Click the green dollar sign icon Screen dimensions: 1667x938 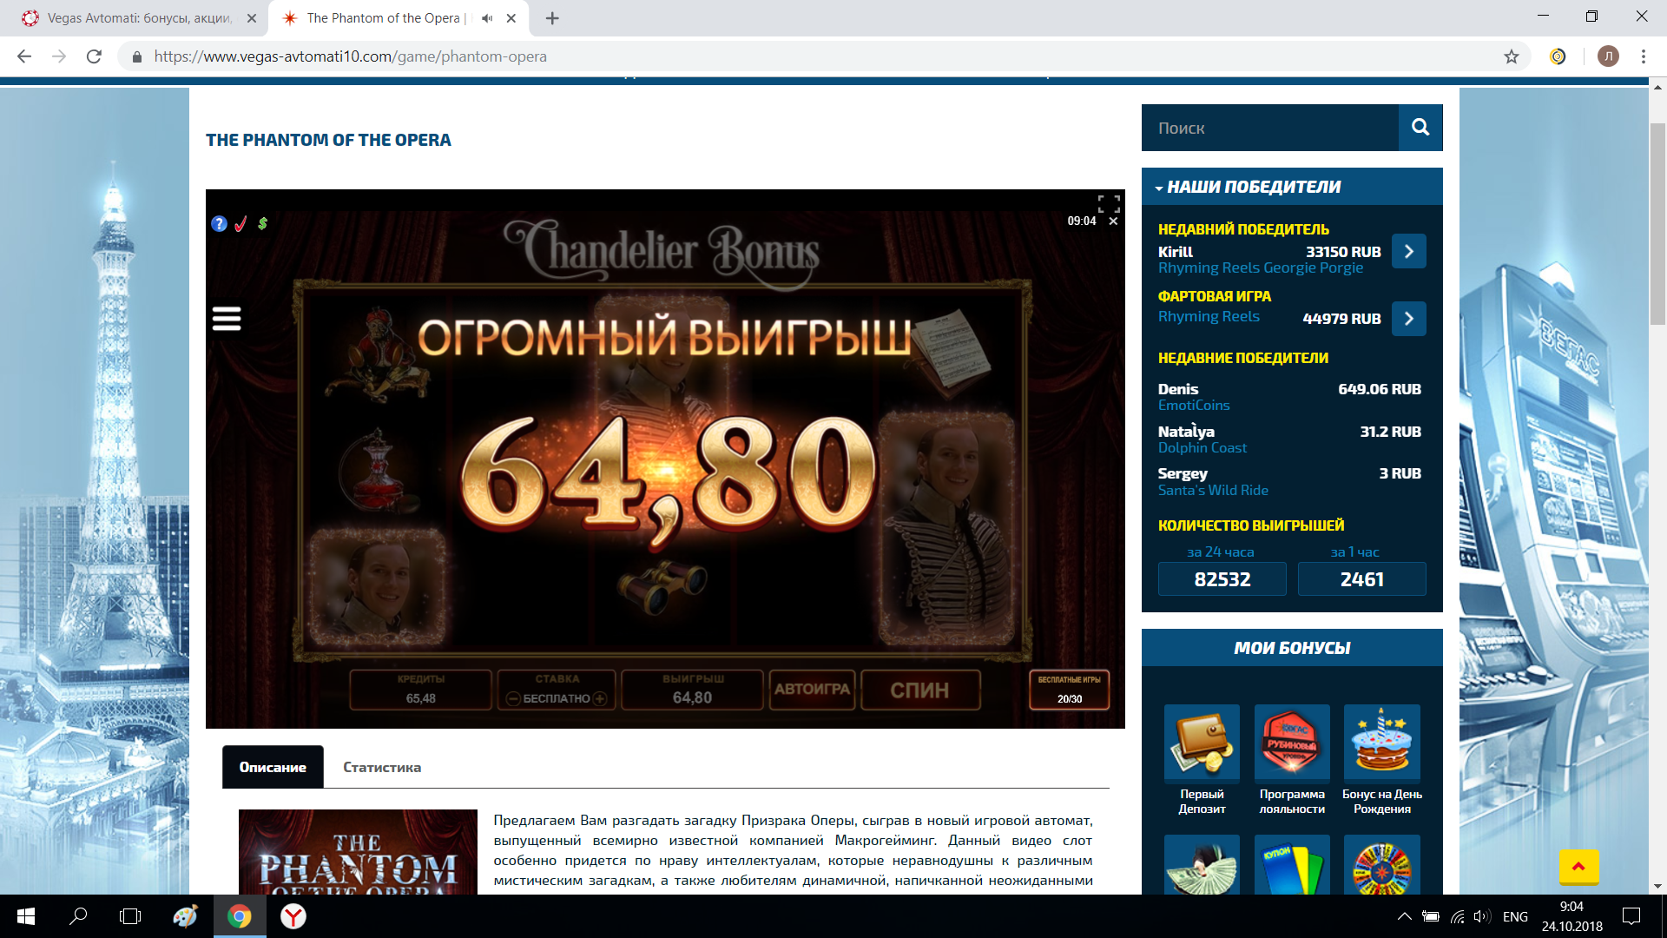pos(262,224)
